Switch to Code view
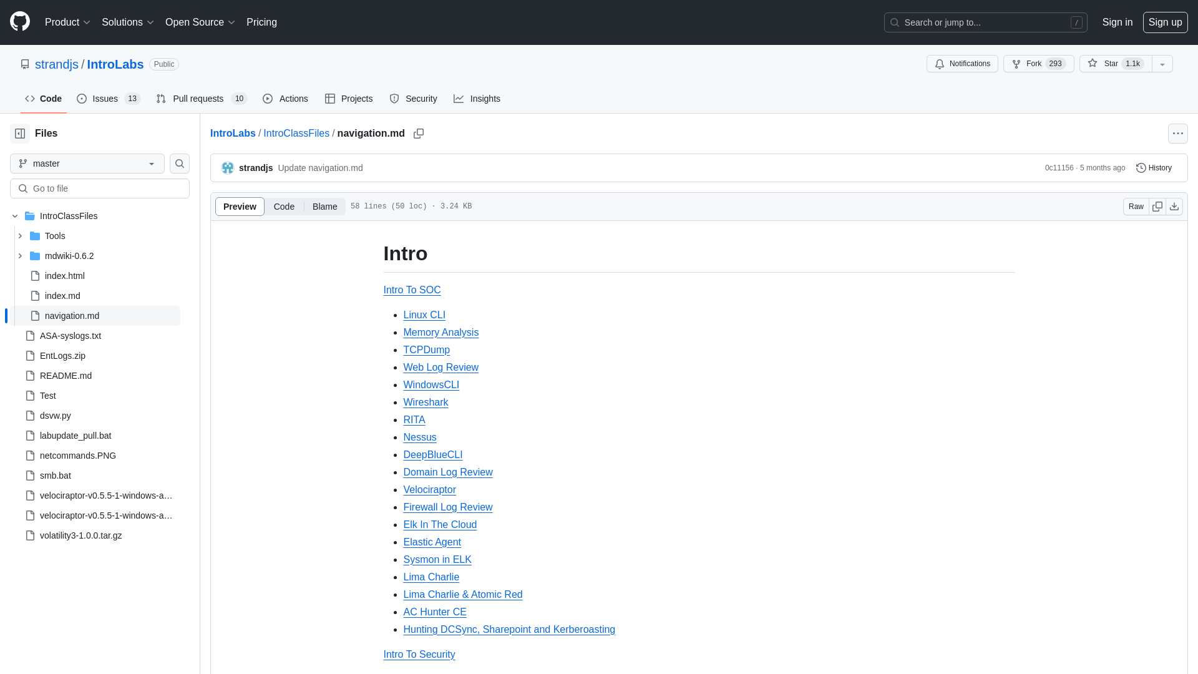The width and height of the screenshot is (1198, 674). pos(284,207)
